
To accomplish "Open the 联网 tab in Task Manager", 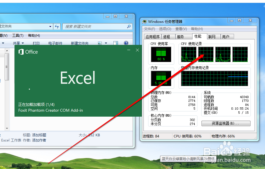I will pyautogui.click(x=214, y=36).
